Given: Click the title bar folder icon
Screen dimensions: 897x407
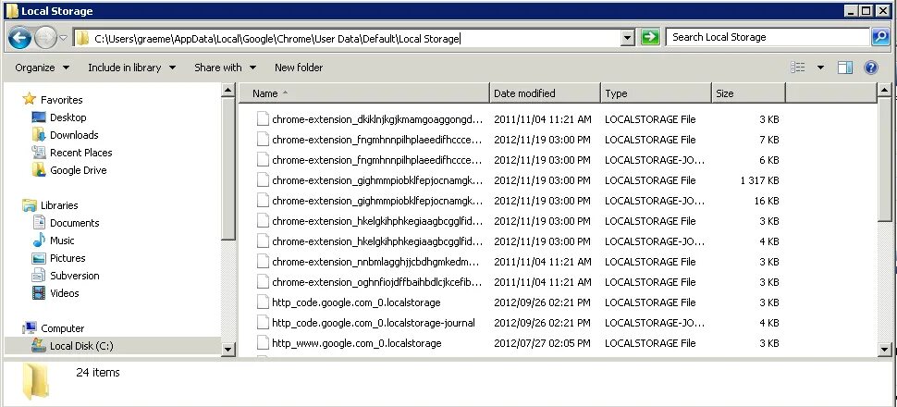Looking at the screenshot, I should coord(11,11).
